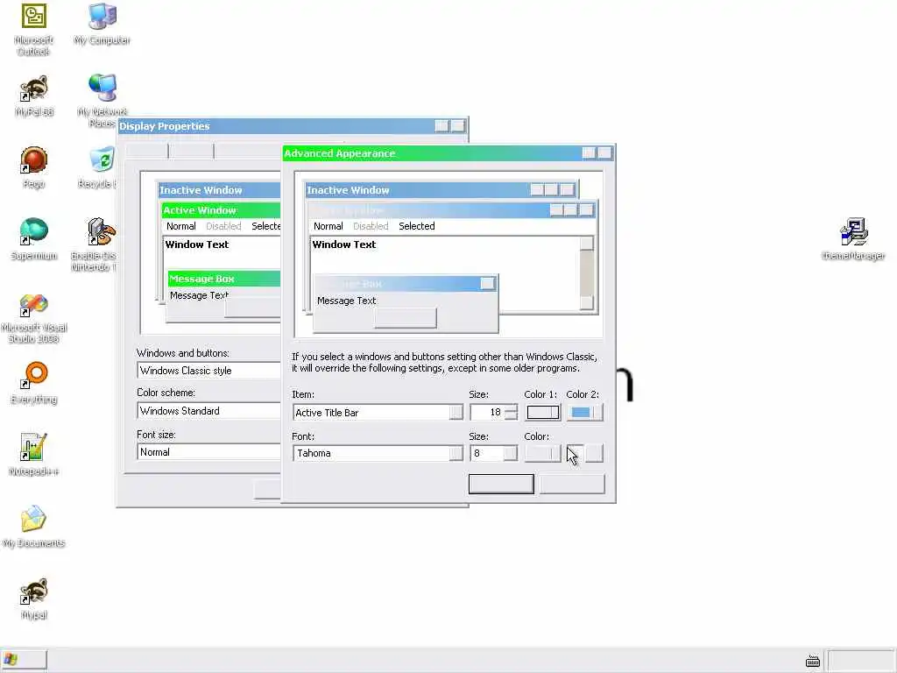The height and width of the screenshot is (673, 897).
Task: Click the scrollbar in Advanced Appearance preview window
Action: coord(586,273)
